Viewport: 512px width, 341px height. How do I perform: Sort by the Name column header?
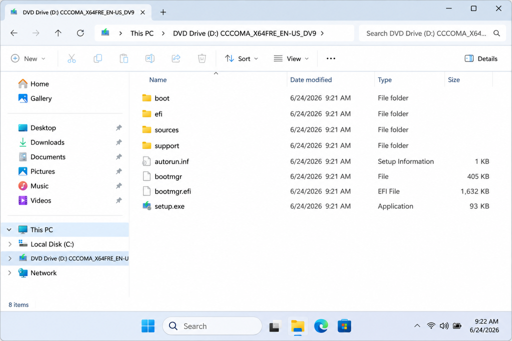[157, 80]
